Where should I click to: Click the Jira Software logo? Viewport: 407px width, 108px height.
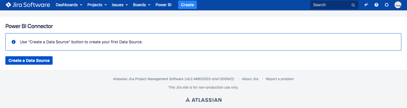pyautogui.click(x=28, y=5)
